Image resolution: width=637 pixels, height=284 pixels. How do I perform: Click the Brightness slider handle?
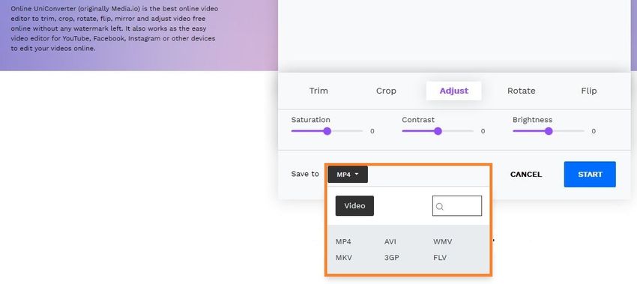tap(549, 131)
